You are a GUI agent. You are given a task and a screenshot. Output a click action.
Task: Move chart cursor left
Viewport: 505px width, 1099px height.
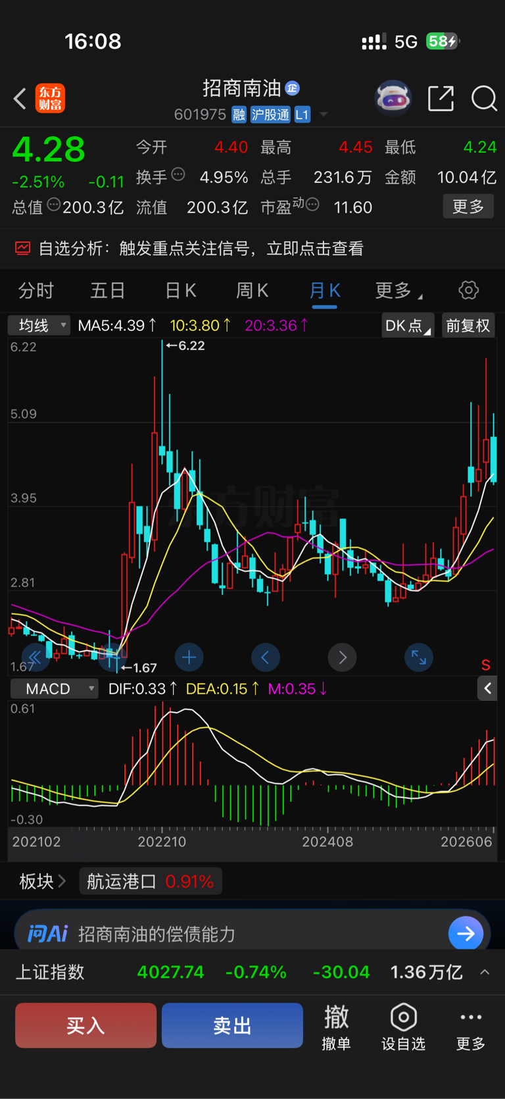(266, 657)
